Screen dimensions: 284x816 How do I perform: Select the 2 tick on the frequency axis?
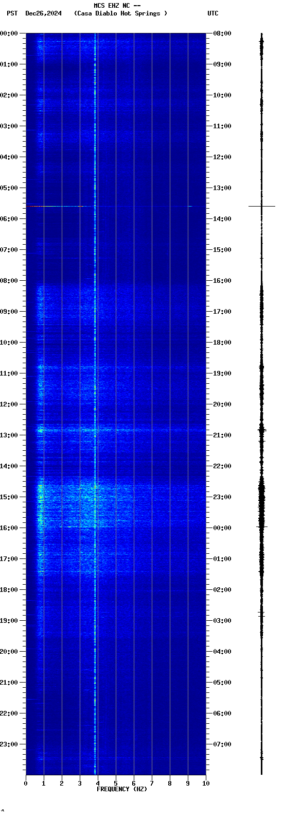[x=62, y=784]
